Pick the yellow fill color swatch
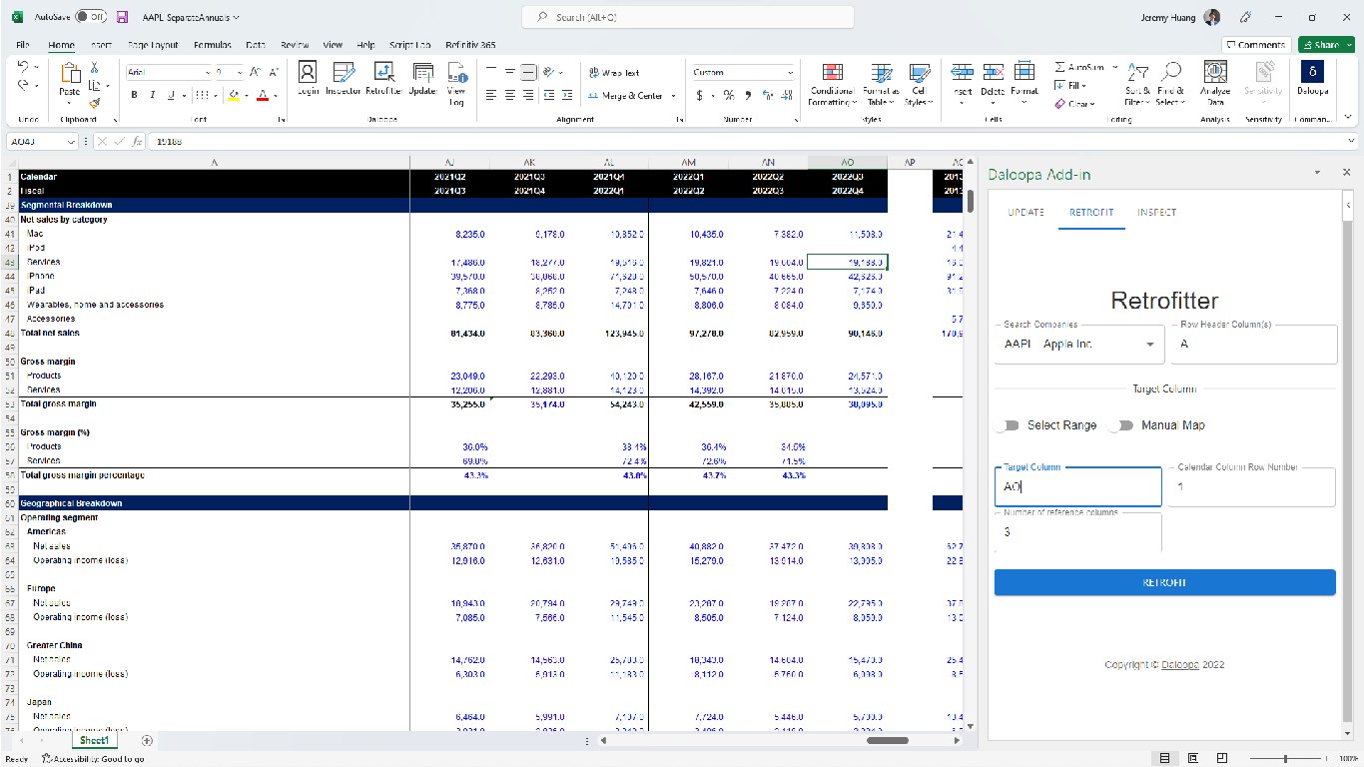 pyautogui.click(x=234, y=95)
